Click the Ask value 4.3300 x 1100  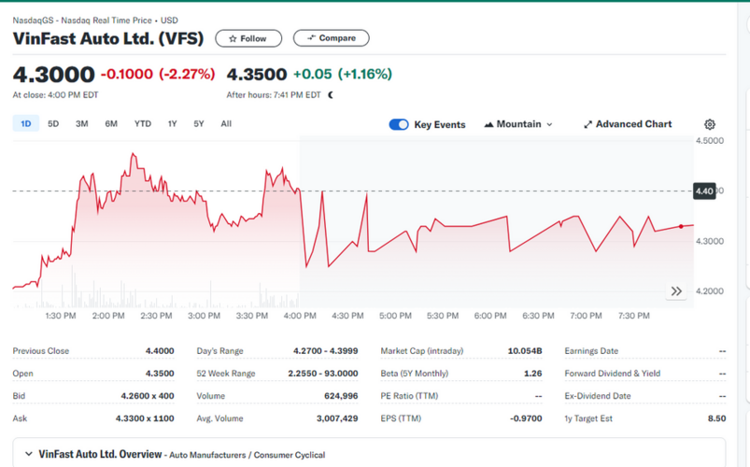145,418
